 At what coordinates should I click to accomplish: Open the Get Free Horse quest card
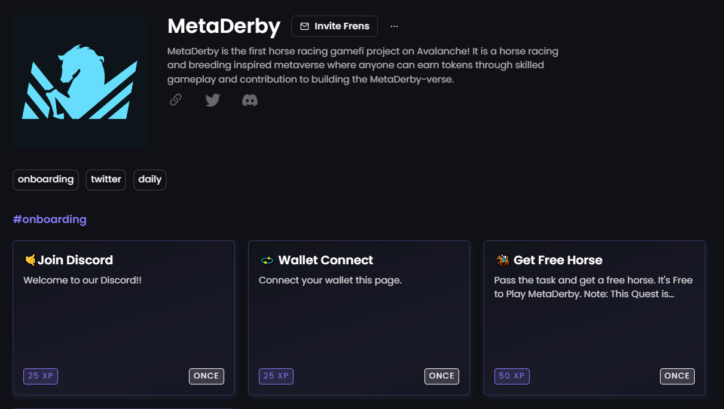594,318
